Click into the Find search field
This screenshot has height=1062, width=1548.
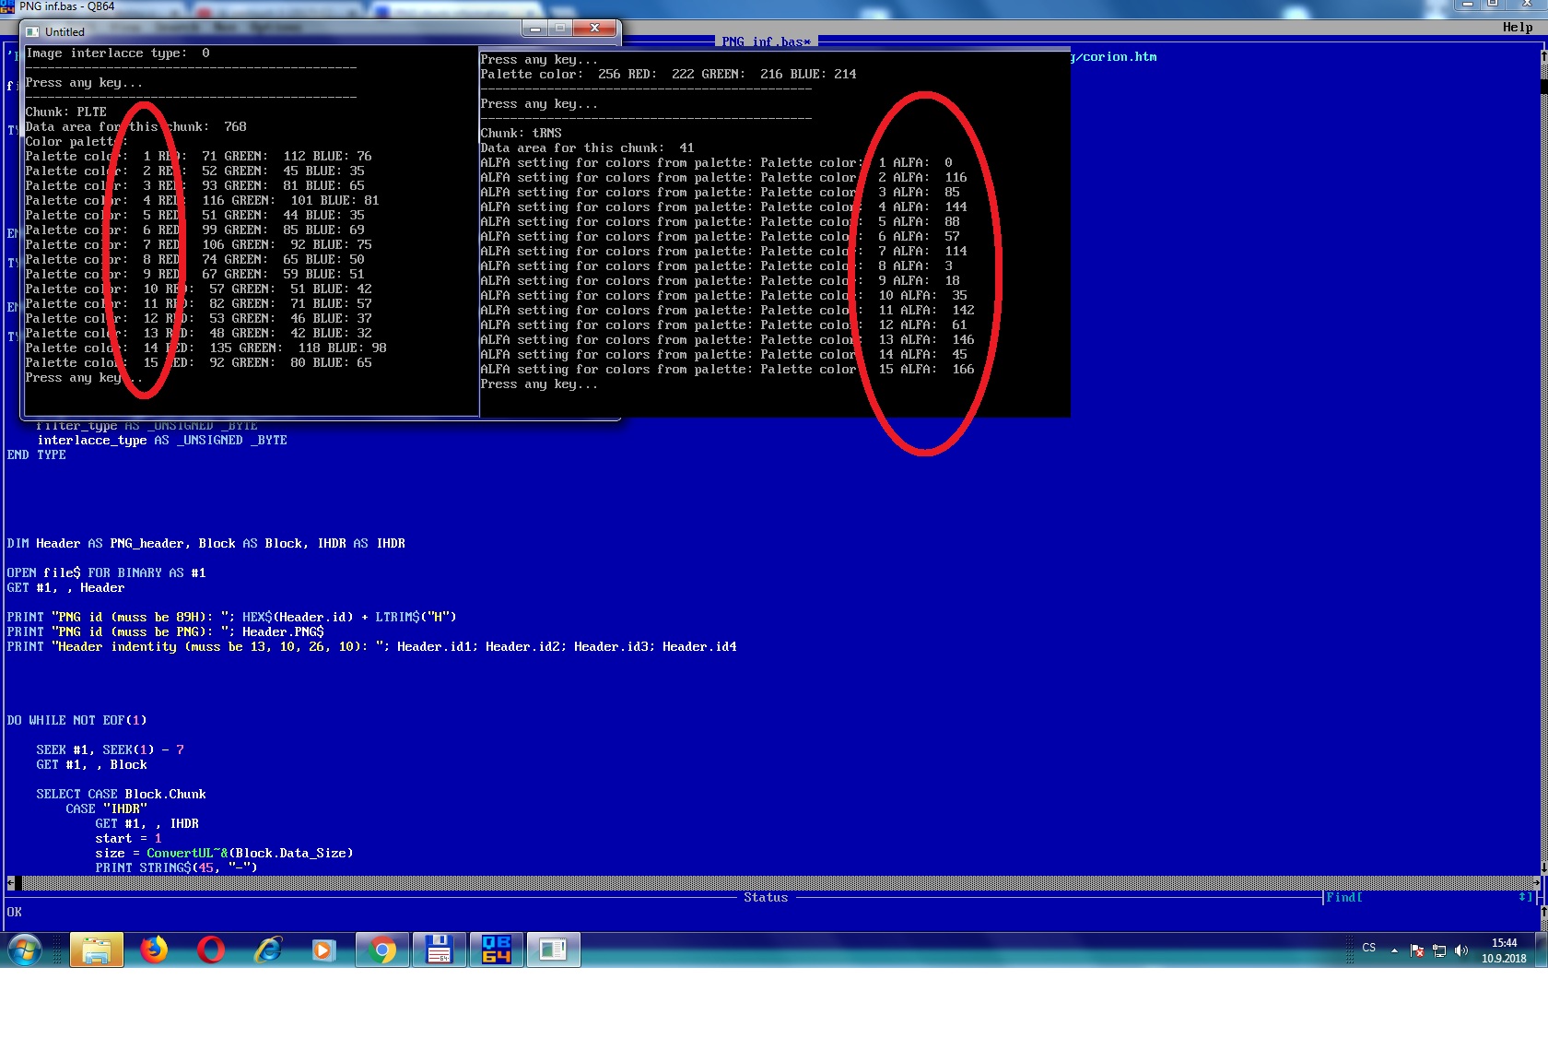(1437, 897)
